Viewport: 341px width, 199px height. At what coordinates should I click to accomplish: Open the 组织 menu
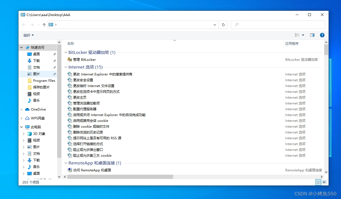(x=29, y=35)
